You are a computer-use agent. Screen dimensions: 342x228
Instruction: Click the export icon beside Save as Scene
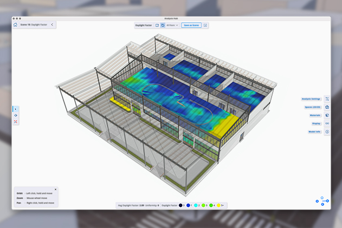click(x=205, y=25)
